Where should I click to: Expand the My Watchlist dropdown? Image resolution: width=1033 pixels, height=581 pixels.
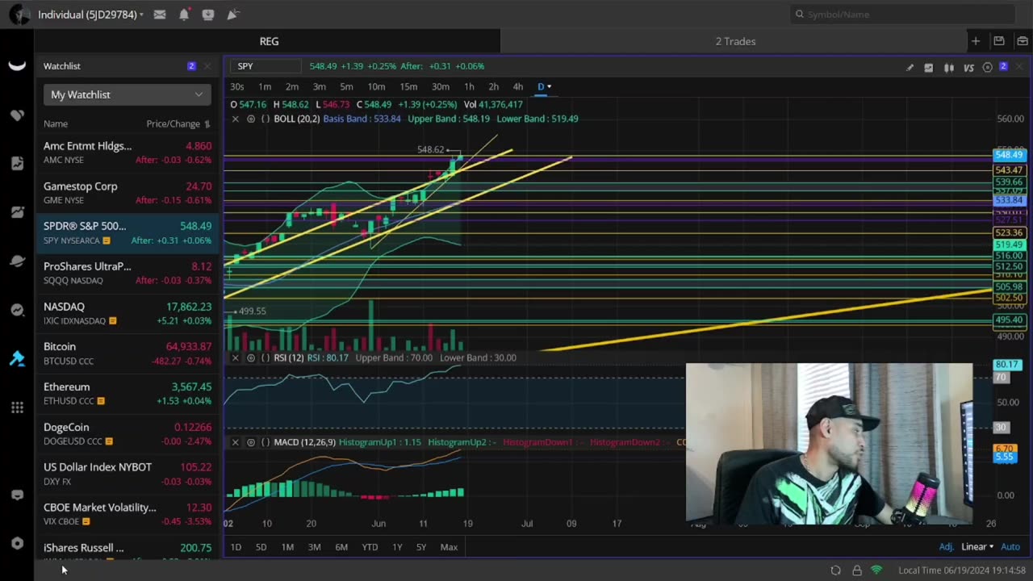128,94
